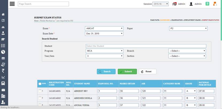Check the checkbox for Abhishek Shukla row
Viewport: 222px width, 109px height.
[x=40, y=98]
